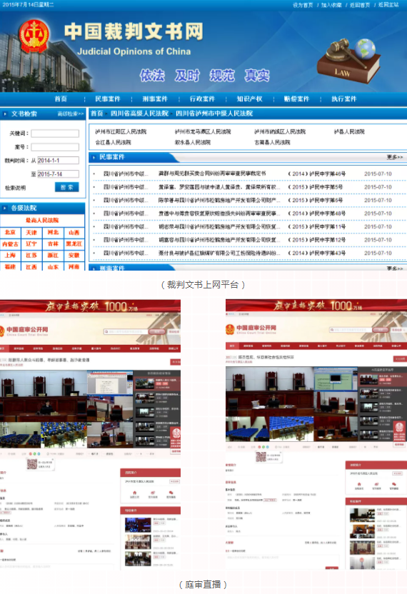Click the arrow icon beside 文书检索 heading
The image size is (407, 594).
(x=5, y=114)
